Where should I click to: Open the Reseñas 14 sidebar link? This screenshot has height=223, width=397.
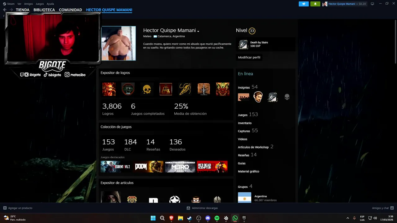pyautogui.click(x=247, y=155)
